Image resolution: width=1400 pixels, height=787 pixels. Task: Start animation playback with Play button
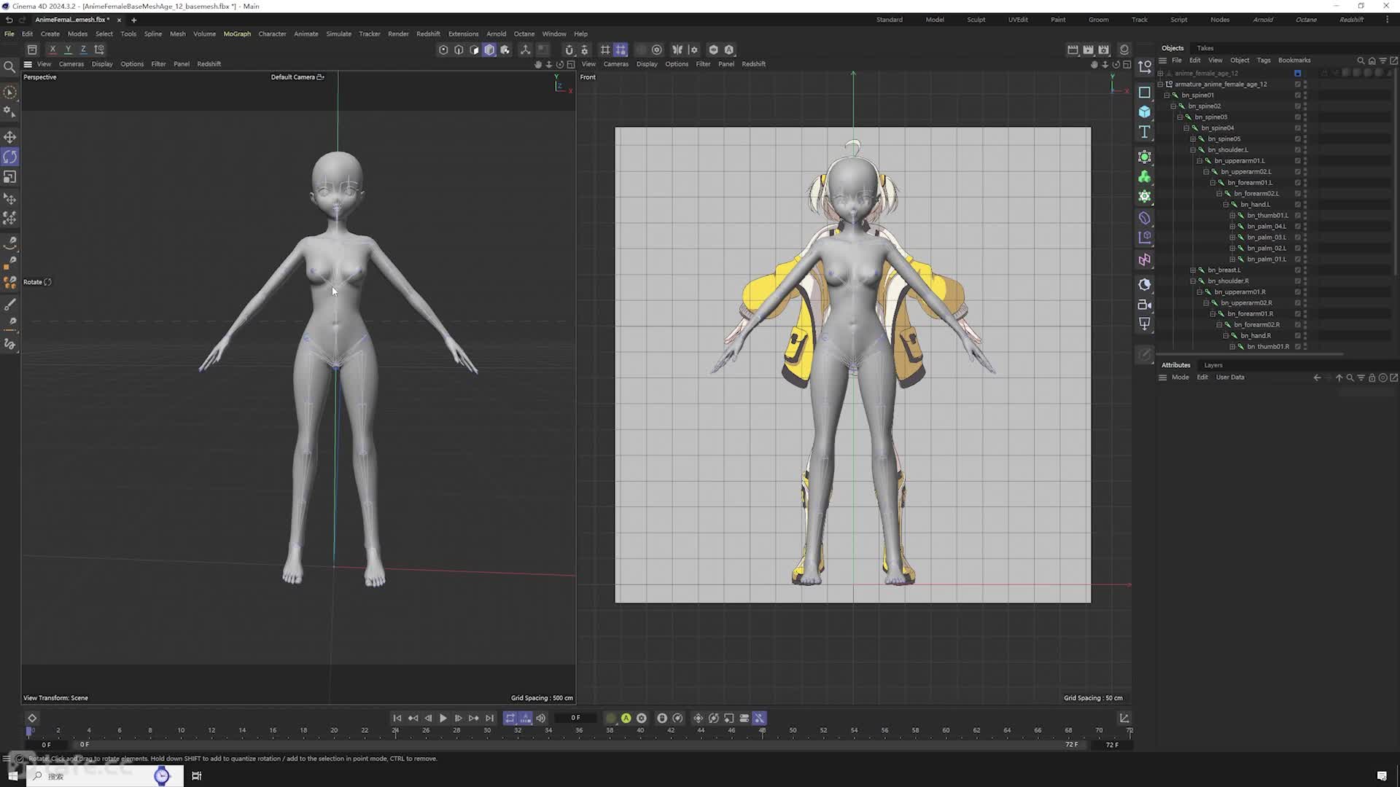pyautogui.click(x=443, y=719)
